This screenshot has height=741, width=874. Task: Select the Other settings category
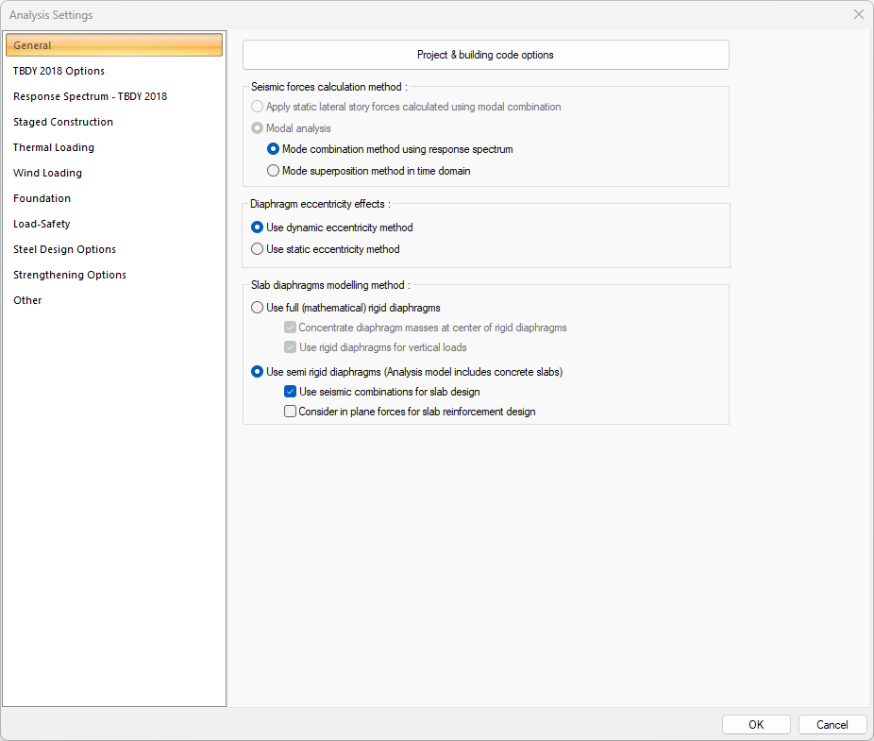coord(27,300)
